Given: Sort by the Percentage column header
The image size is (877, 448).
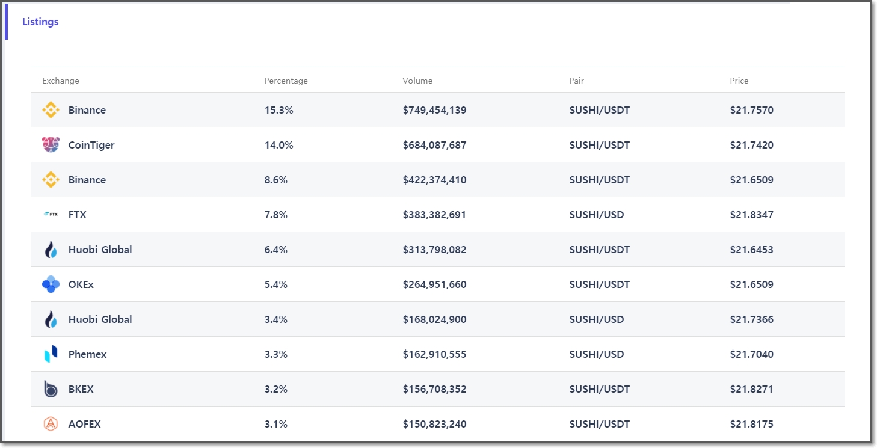Looking at the screenshot, I should point(286,81).
